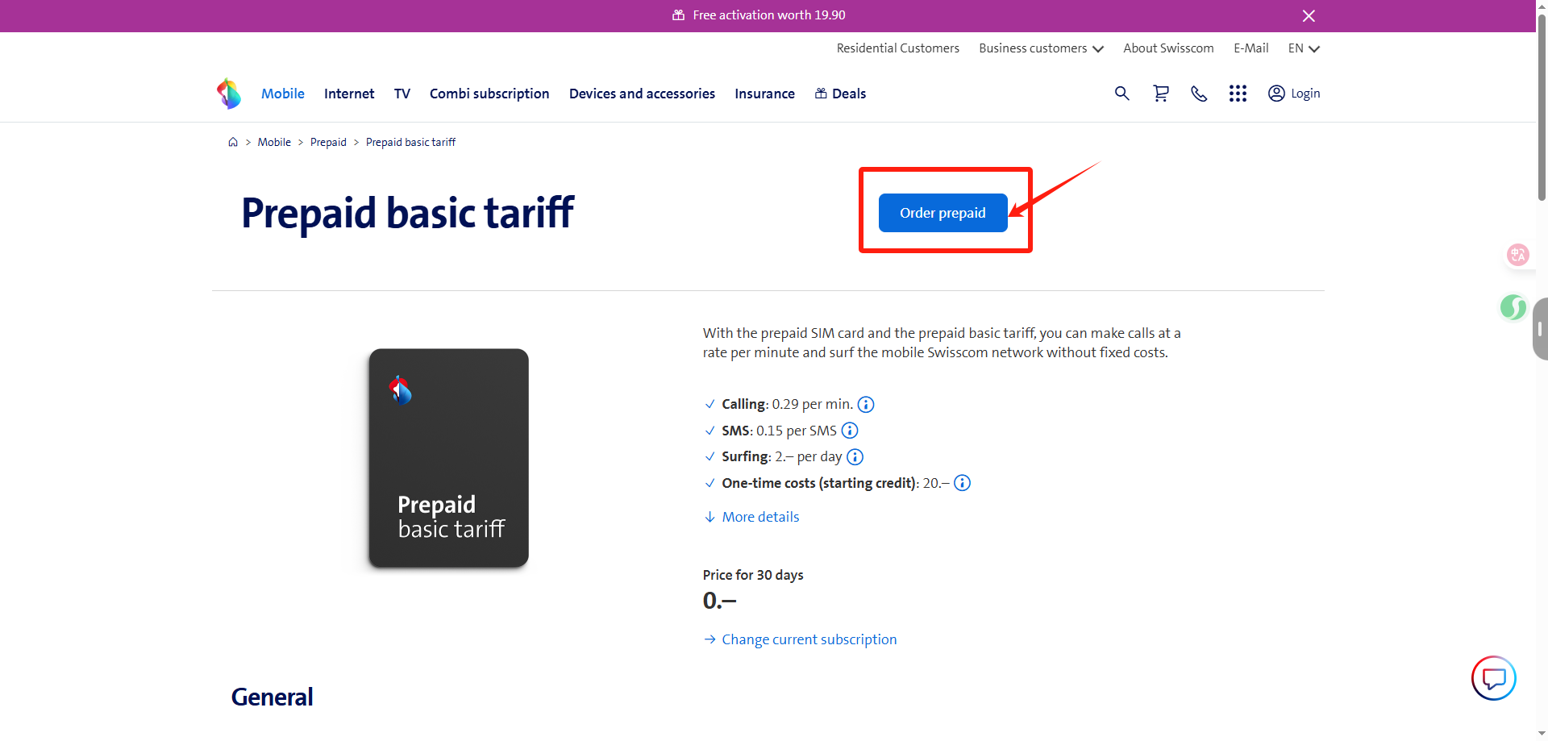Open Devices and accessories menu
Viewport: 1548px width, 741px height.
642,94
